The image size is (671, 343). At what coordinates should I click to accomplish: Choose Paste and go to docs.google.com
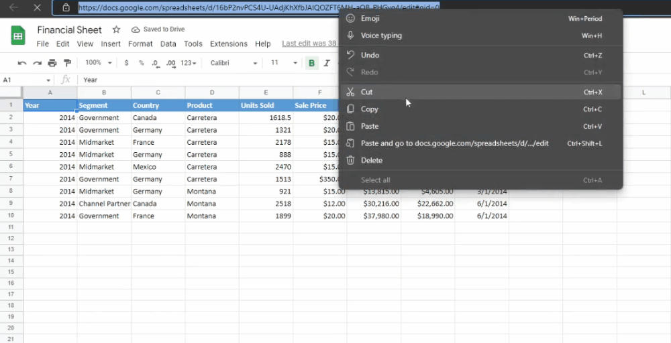pyautogui.click(x=480, y=143)
